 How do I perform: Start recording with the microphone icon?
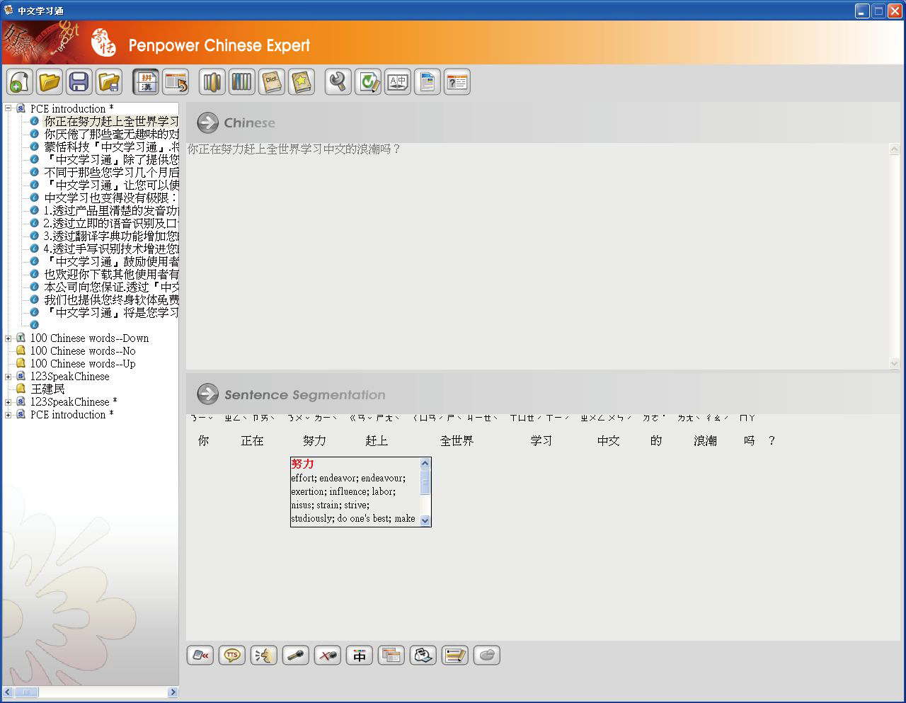(x=296, y=656)
